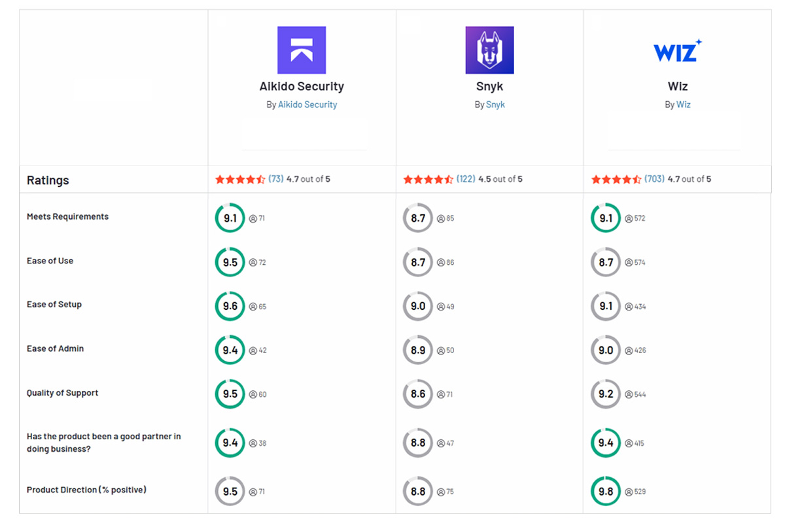Click the Meets Requirements row label

(x=67, y=216)
